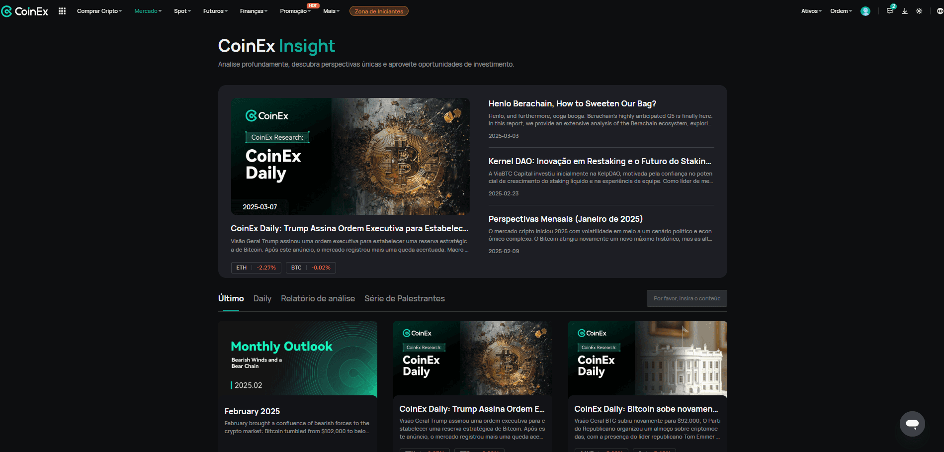The height and width of the screenshot is (452, 944).
Task: Open the user profile avatar
Action: point(865,11)
